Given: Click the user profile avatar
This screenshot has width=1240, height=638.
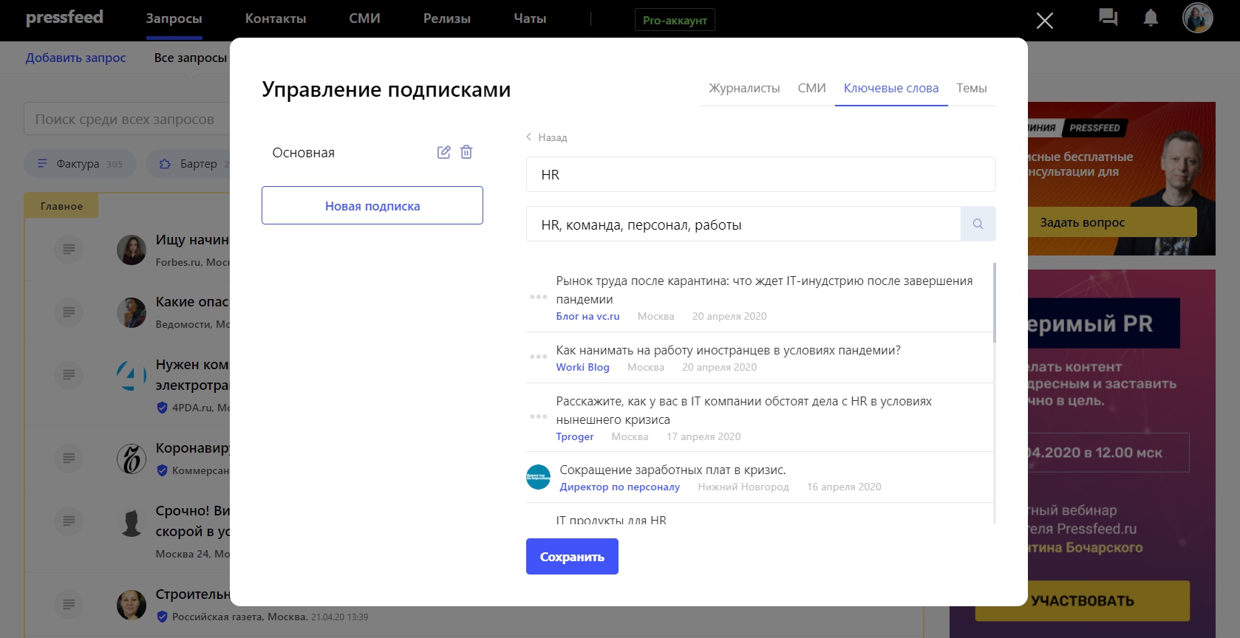Looking at the screenshot, I should 1197,18.
